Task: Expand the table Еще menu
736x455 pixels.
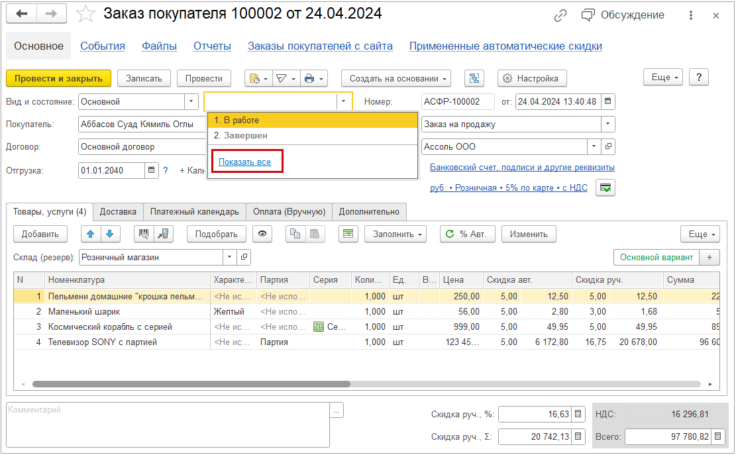Action: [x=700, y=234]
